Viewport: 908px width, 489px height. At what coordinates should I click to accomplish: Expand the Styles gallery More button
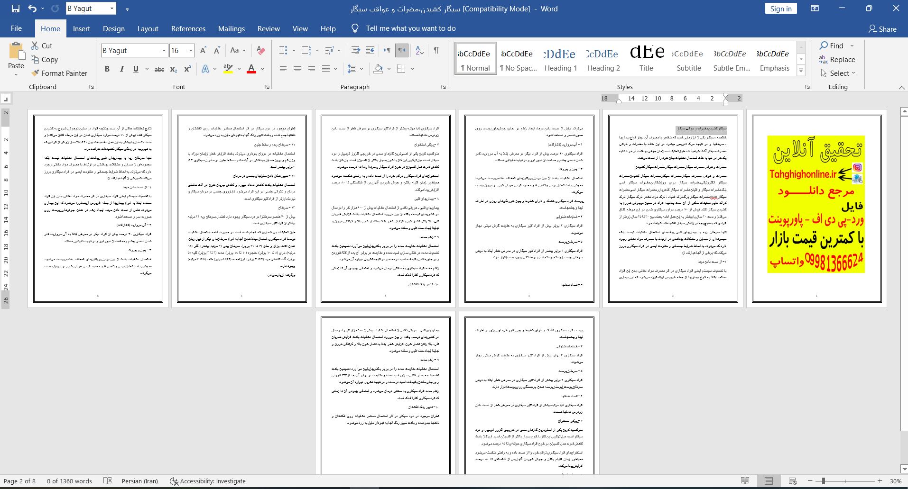coord(801,71)
